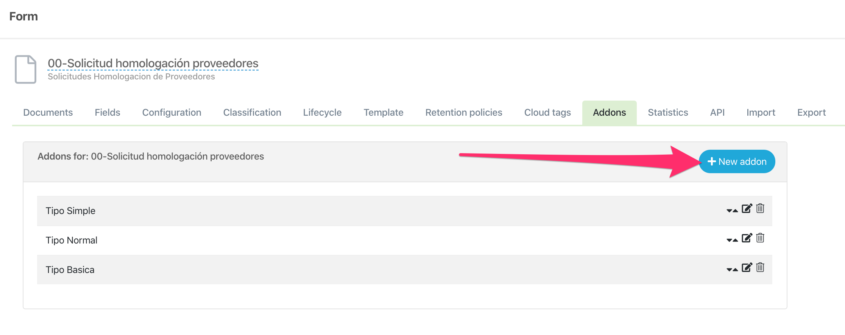Go to the Import tab
The image size is (845, 335).
coord(761,112)
